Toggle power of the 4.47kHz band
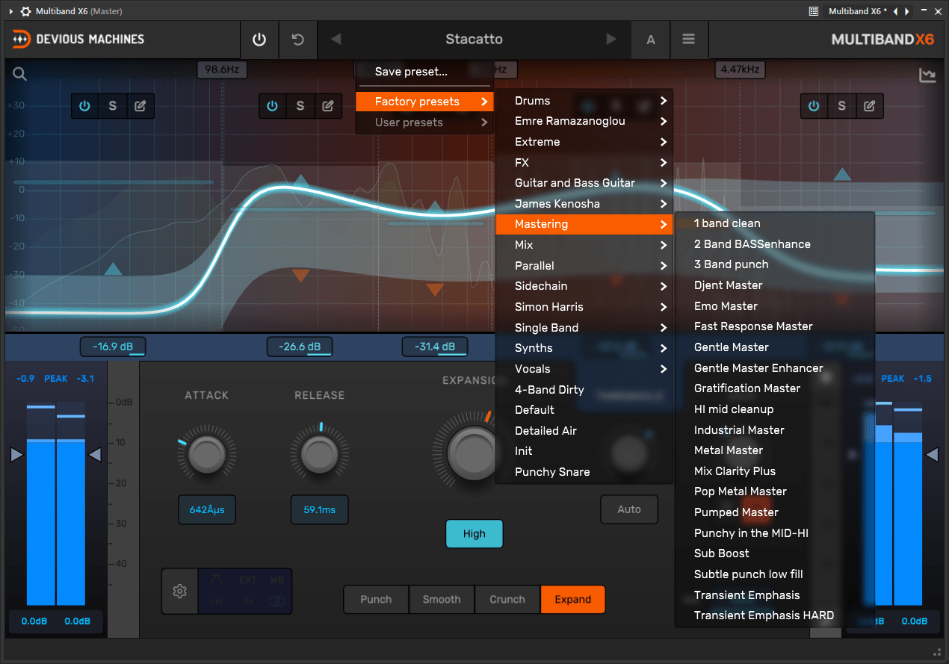 pos(814,106)
